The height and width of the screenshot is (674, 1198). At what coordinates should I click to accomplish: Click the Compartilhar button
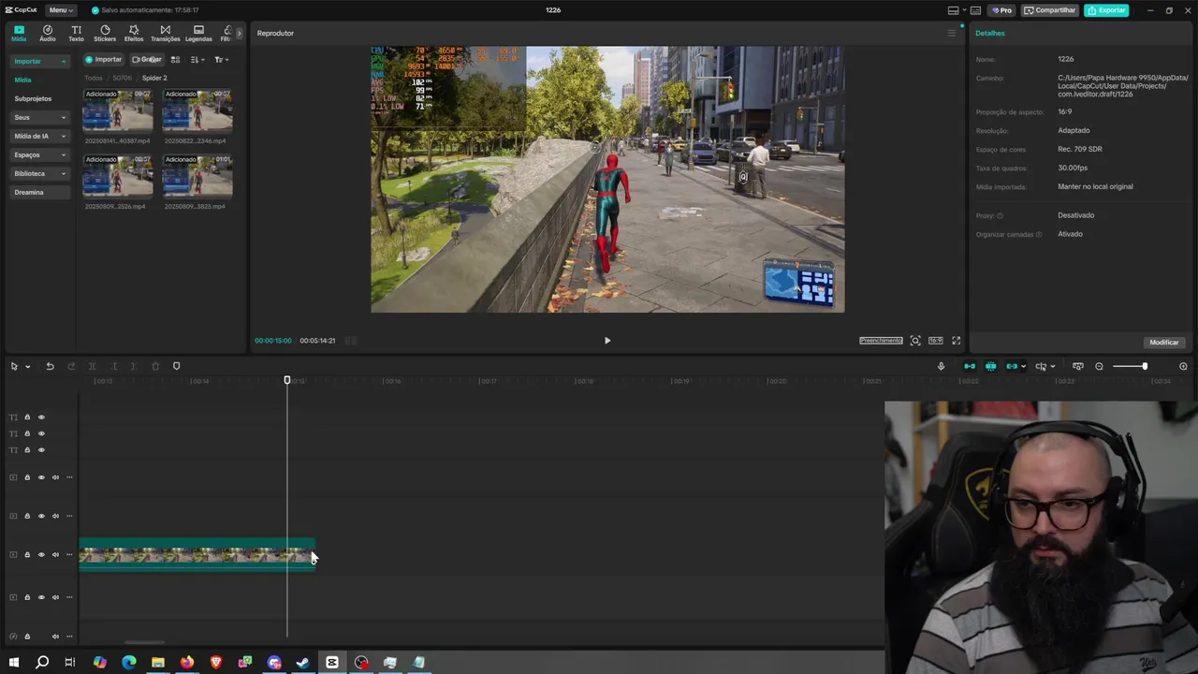click(1049, 10)
